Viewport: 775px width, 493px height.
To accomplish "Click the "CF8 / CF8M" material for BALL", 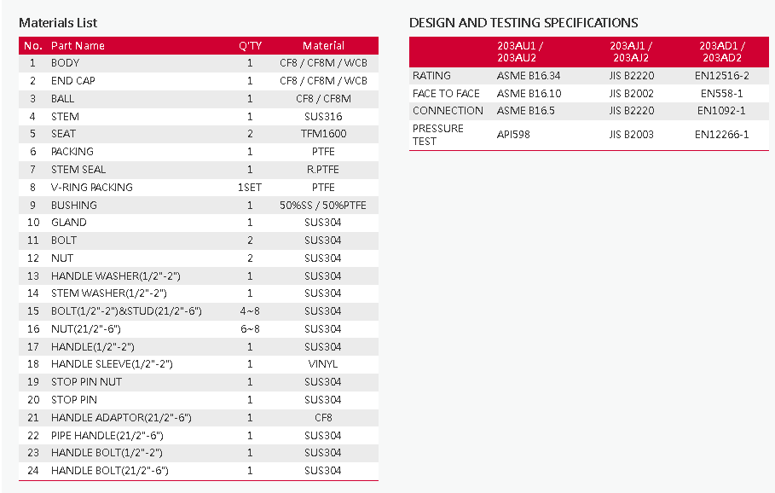I will [x=323, y=99].
